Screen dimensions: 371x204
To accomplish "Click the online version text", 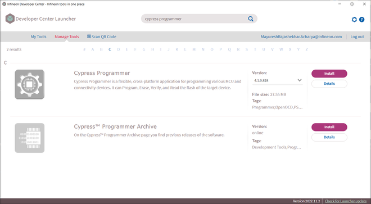I will tap(257, 133).
